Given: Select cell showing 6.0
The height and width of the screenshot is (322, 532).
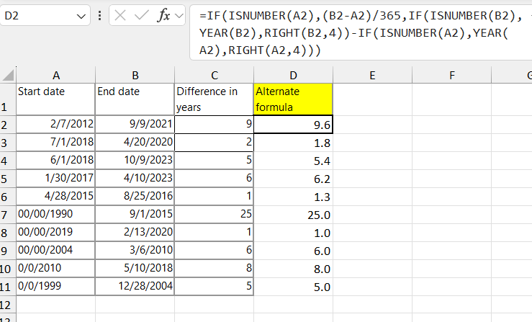Looking at the screenshot, I should (293, 251).
